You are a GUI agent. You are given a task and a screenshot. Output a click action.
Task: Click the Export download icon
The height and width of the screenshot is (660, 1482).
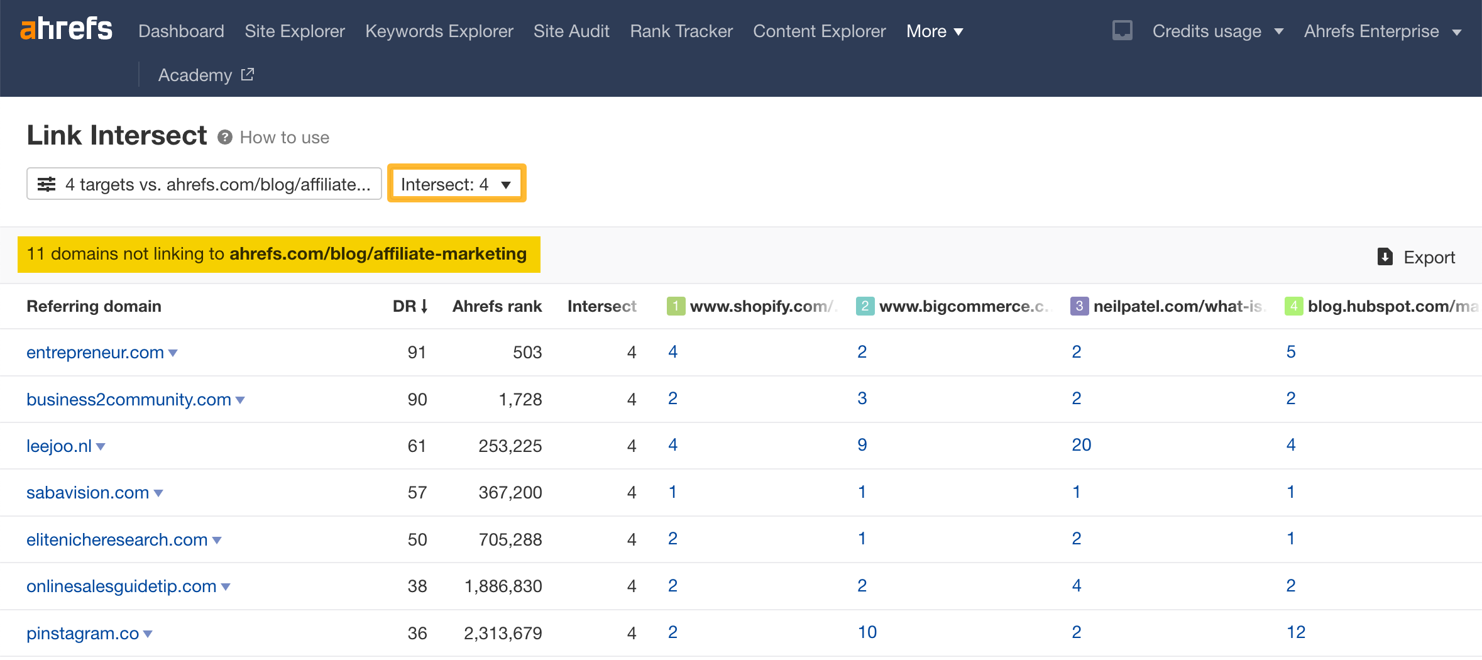[x=1385, y=256]
